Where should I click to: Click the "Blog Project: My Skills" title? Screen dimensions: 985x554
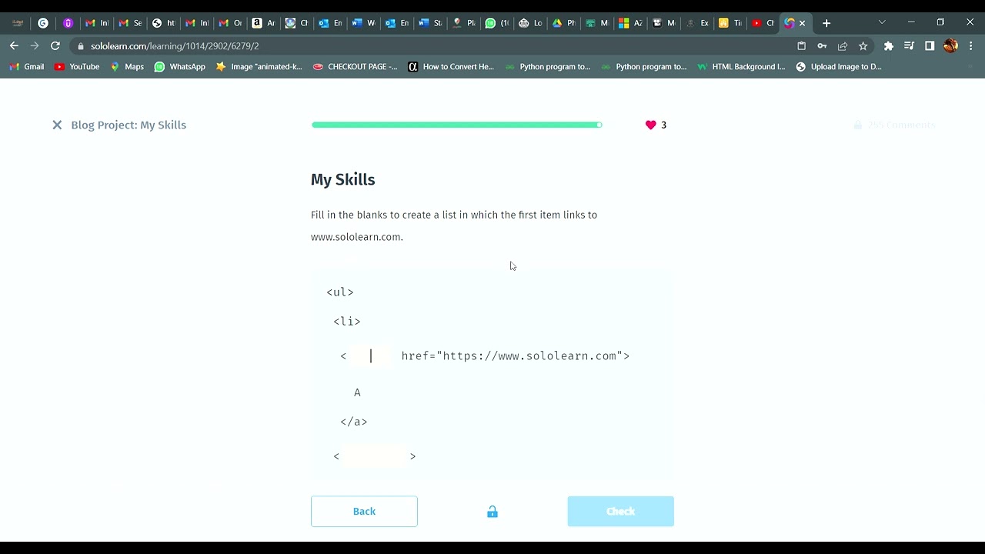coord(129,125)
